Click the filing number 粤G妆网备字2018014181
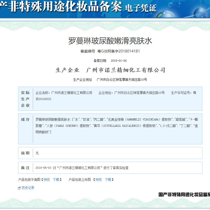This screenshot has height=210, width=210. 119,51
